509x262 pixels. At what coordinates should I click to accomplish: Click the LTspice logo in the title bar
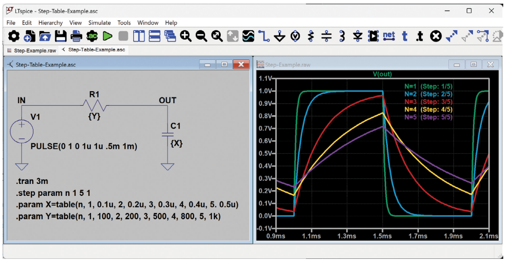click(x=10, y=10)
